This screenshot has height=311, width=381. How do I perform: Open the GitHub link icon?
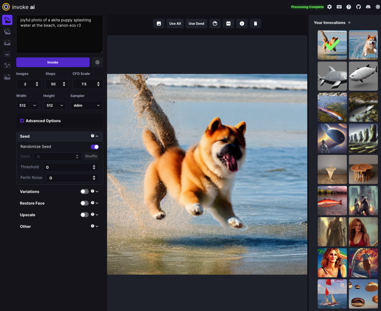[358, 7]
